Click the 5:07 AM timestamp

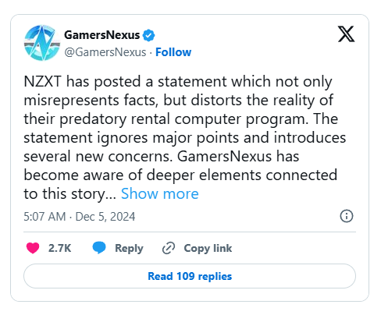[45, 217]
